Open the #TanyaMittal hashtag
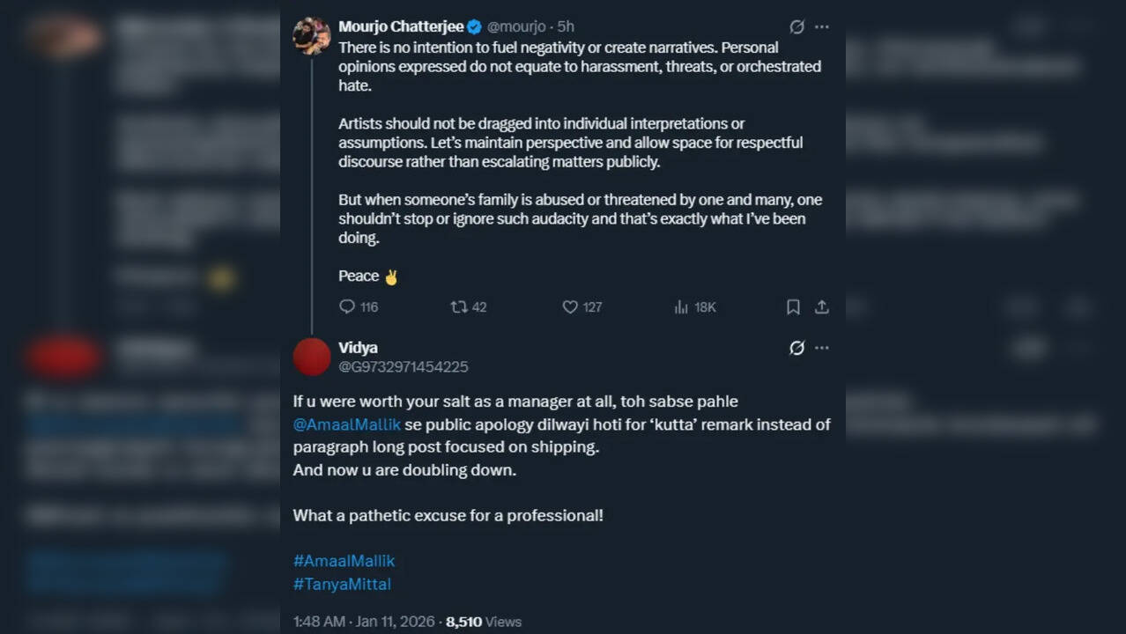 tap(342, 584)
